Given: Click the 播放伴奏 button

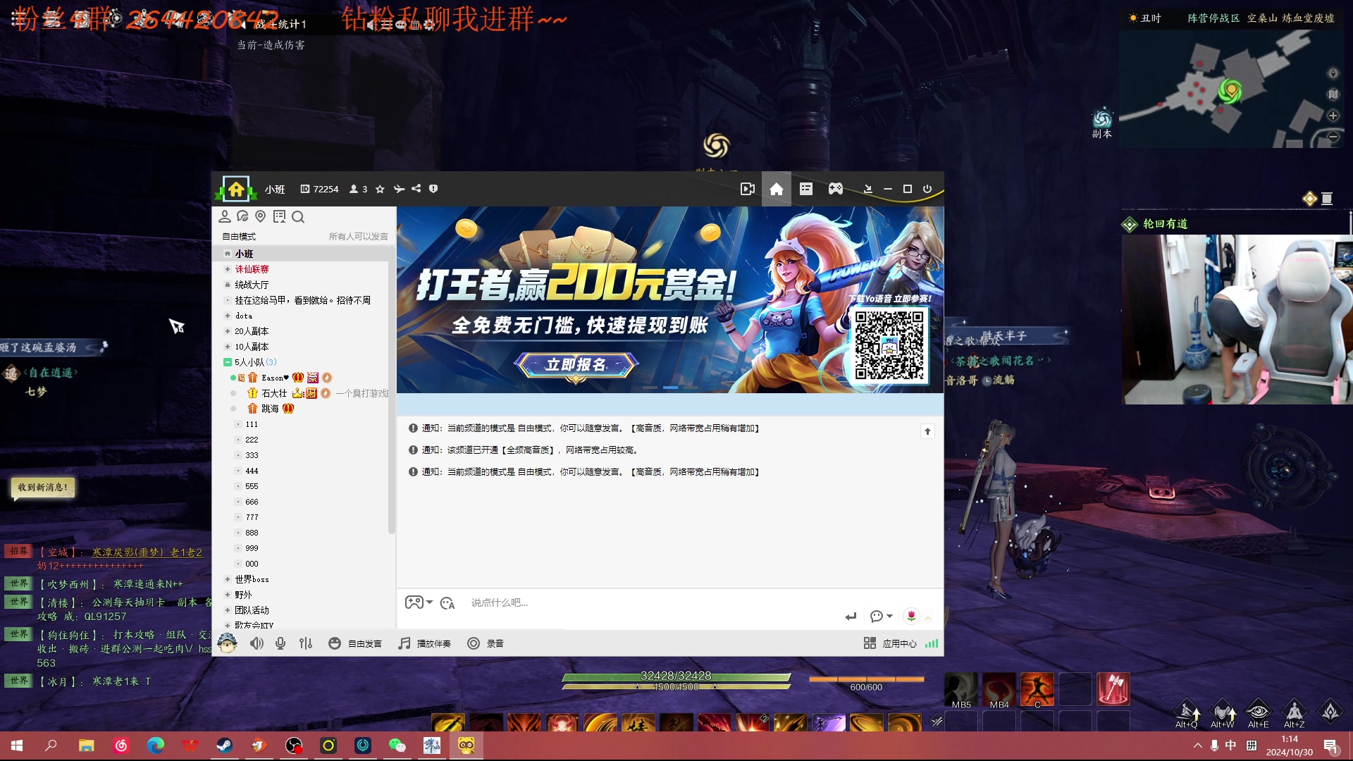Looking at the screenshot, I should [x=424, y=643].
